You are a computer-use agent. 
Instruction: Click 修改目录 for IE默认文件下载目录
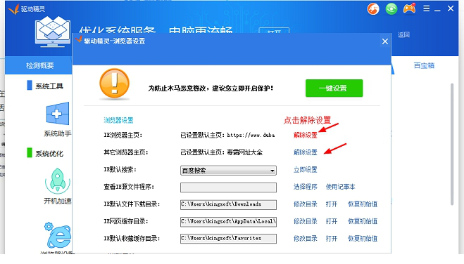[x=305, y=204]
